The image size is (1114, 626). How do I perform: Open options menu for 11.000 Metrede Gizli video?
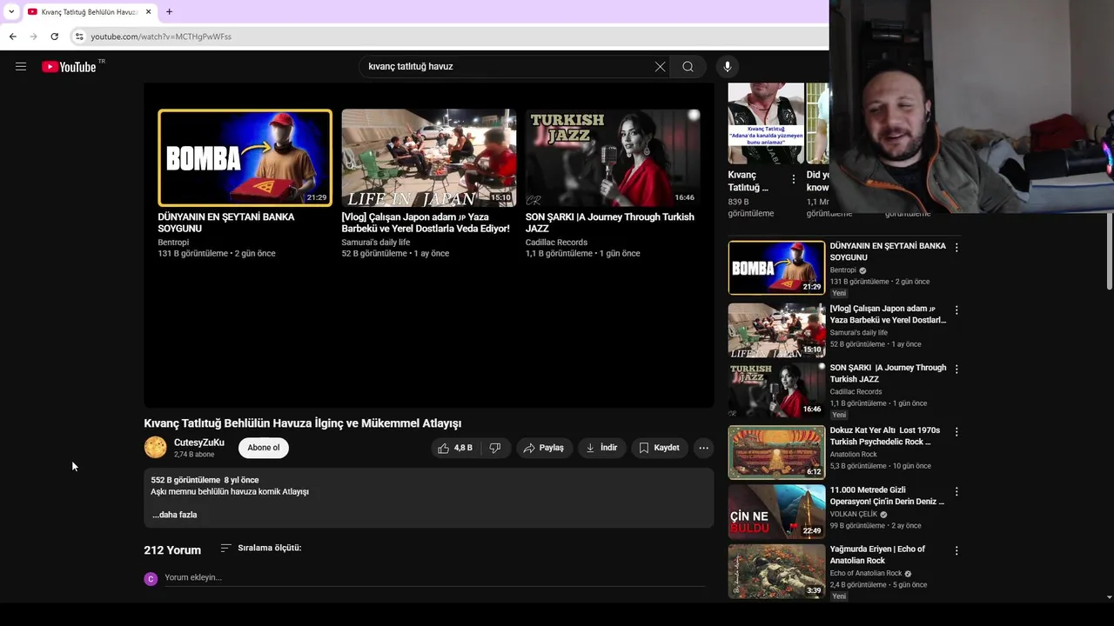pos(956,491)
